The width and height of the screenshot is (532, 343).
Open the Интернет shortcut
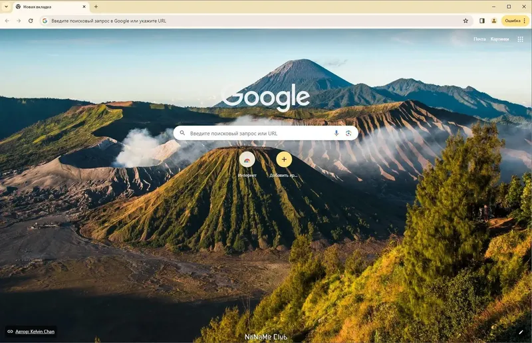(x=247, y=165)
